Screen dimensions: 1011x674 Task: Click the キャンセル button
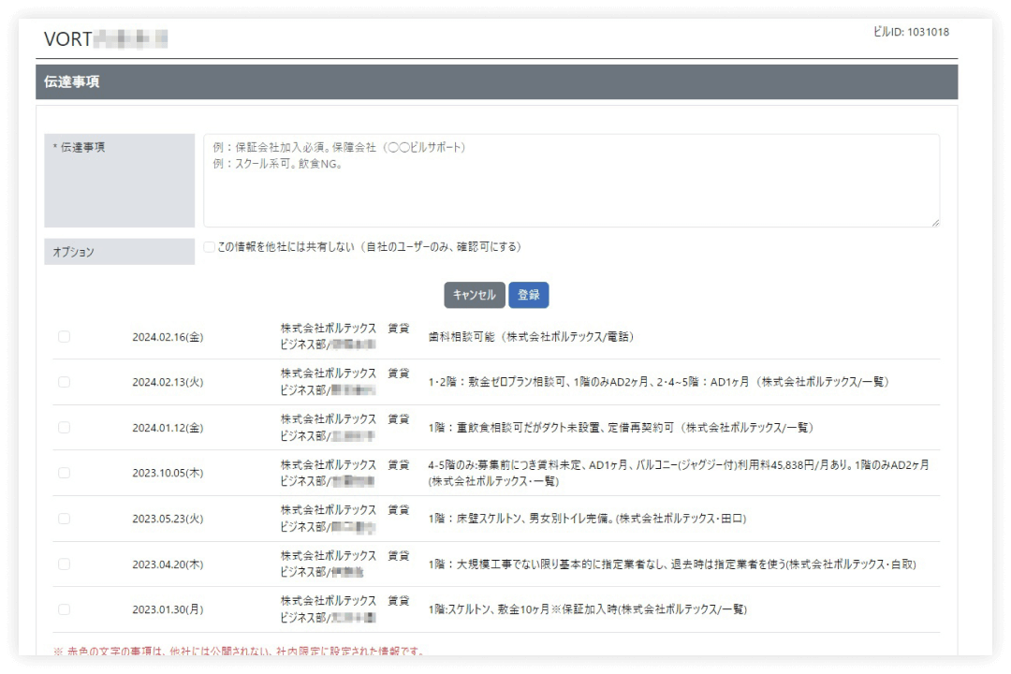pos(474,295)
